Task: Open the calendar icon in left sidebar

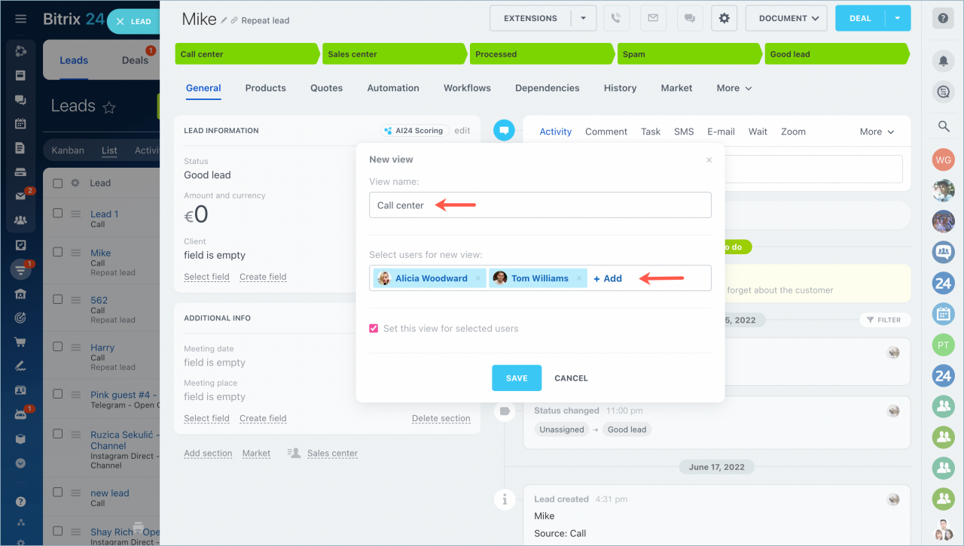Action: (20, 123)
